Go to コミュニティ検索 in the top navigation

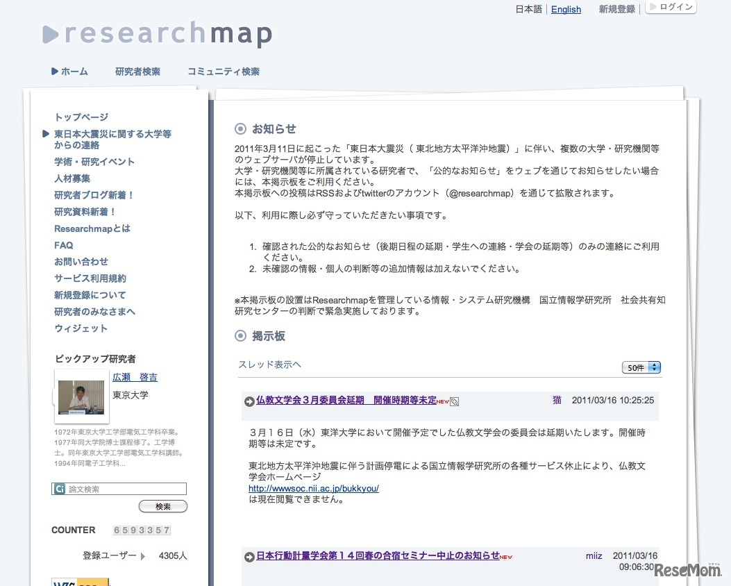tap(224, 72)
